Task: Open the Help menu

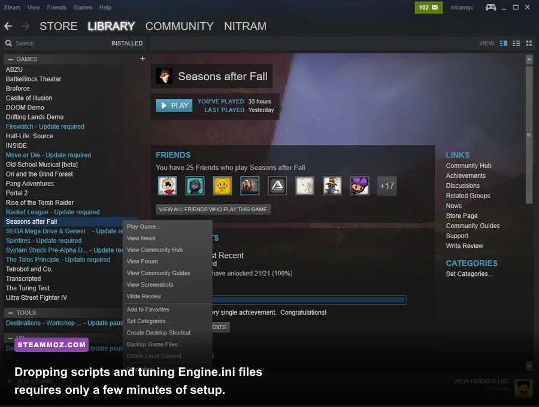Action: [x=105, y=7]
